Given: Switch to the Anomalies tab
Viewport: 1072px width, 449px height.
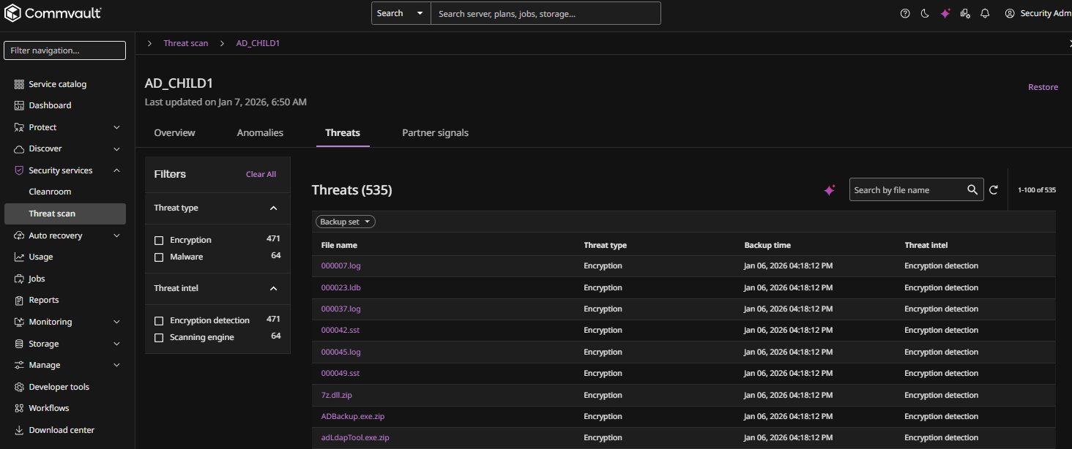Looking at the screenshot, I should point(260,132).
